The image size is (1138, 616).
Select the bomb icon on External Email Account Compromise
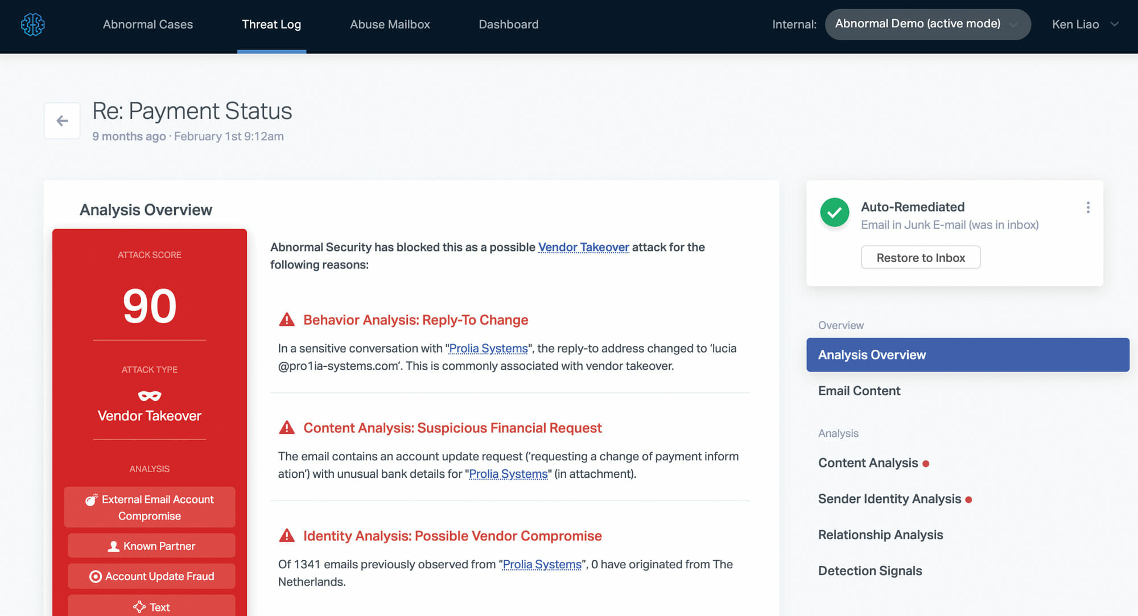[91, 500]
